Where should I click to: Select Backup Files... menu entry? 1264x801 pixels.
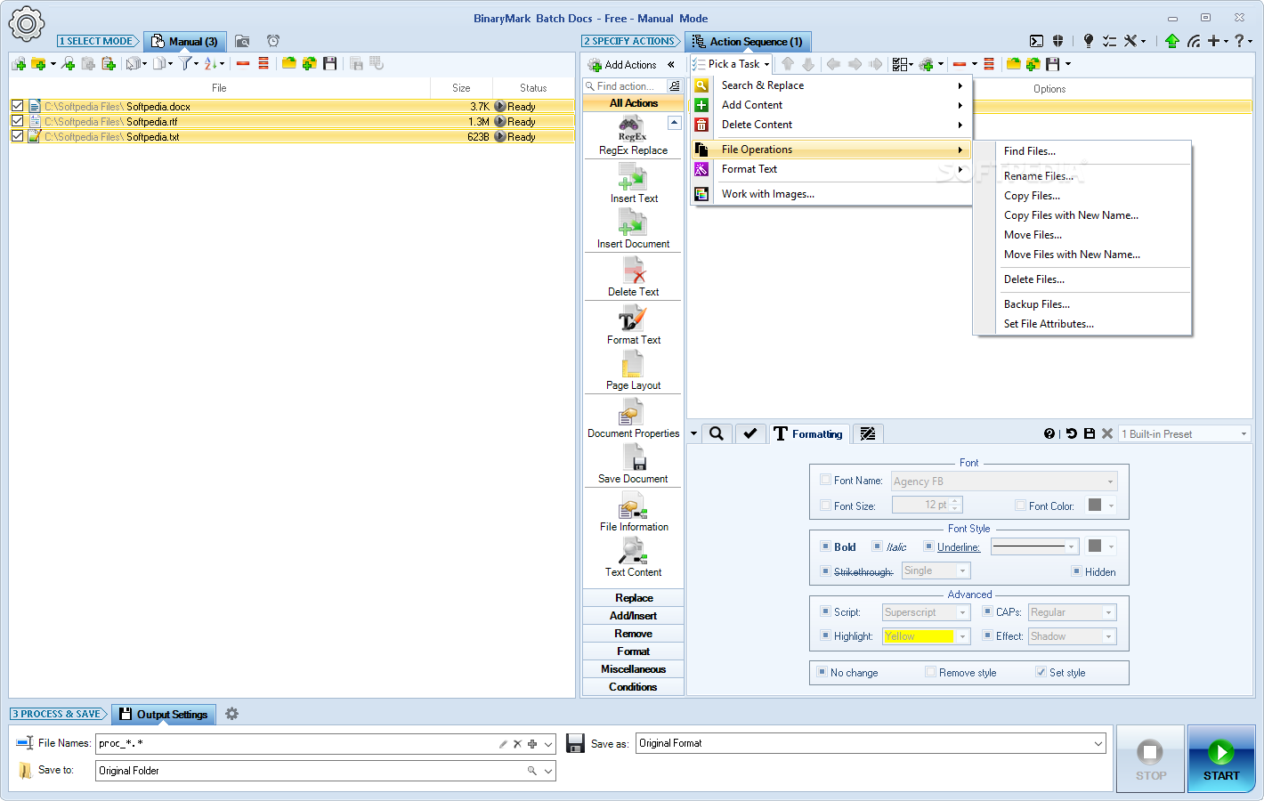tap(1082, 304)
